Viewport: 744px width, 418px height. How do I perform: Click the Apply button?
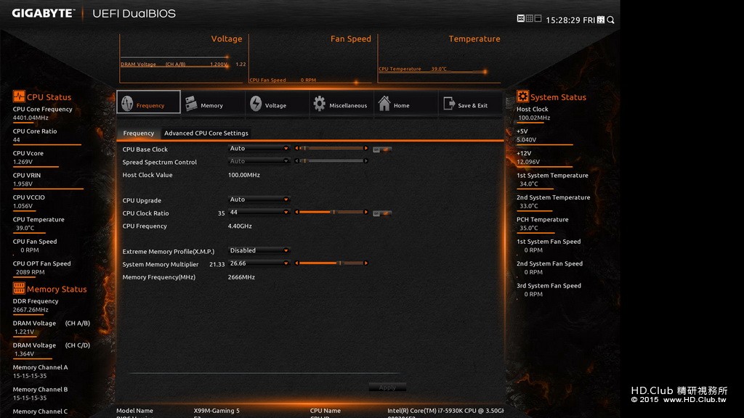[x=387, y=388]
